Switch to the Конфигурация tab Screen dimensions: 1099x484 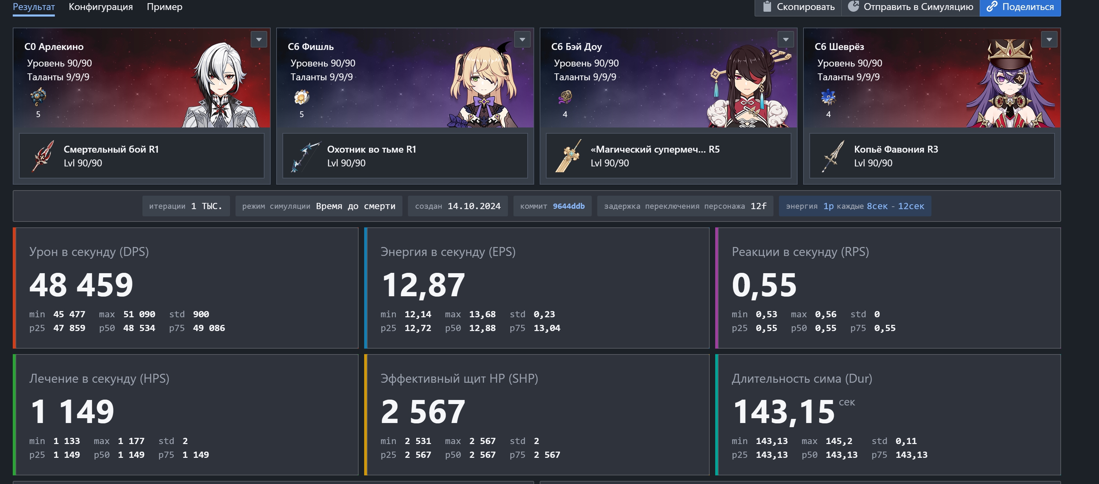(x=101, y=7)
